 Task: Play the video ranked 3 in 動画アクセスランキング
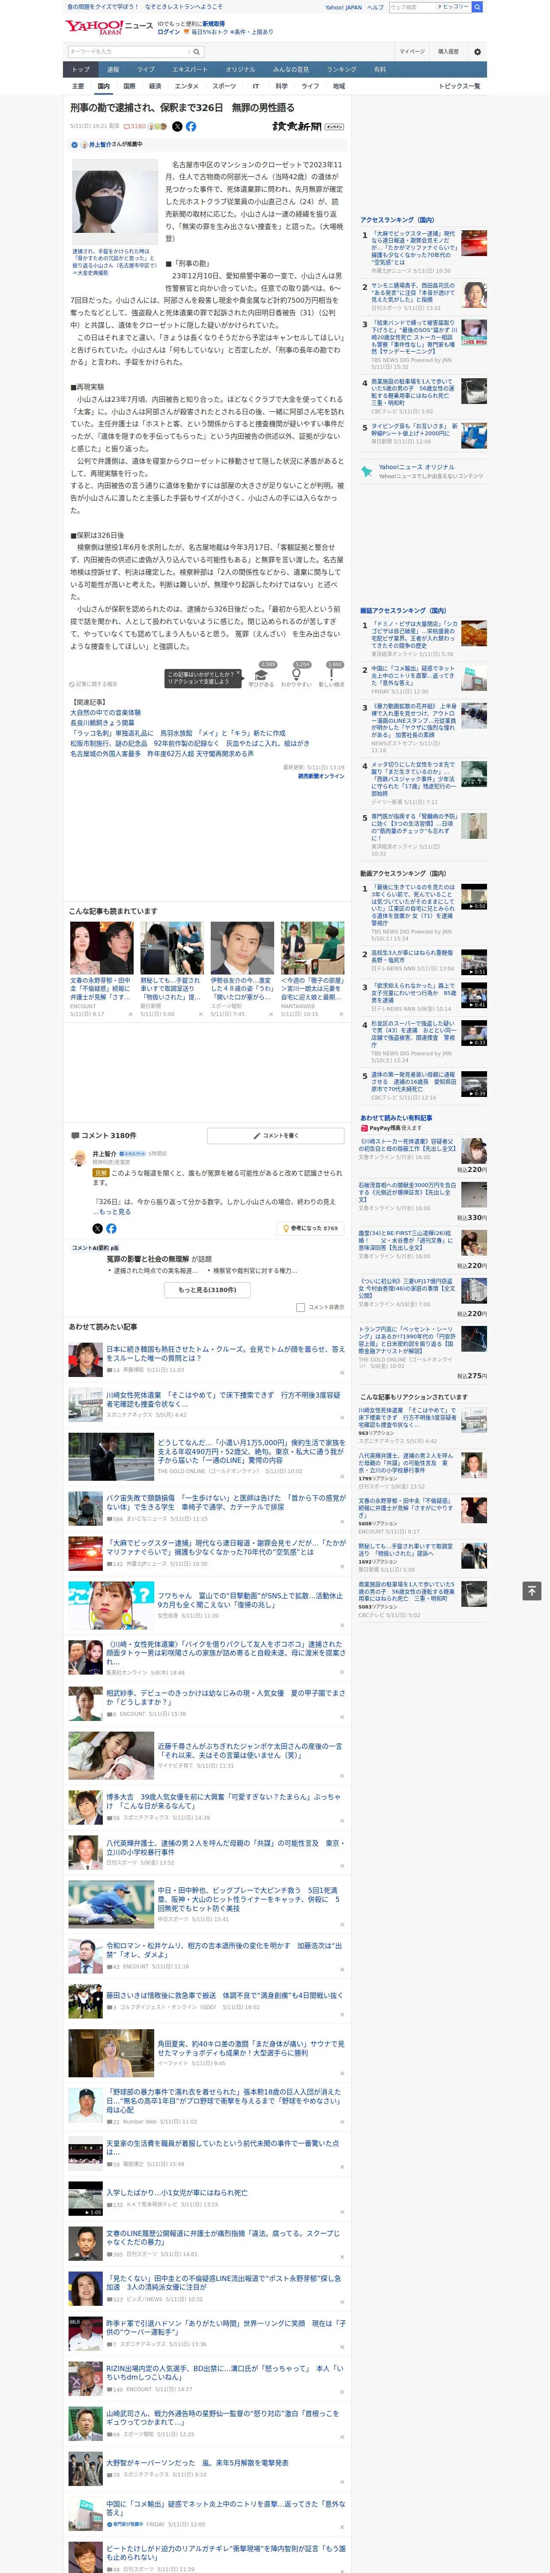coord(474,996)
